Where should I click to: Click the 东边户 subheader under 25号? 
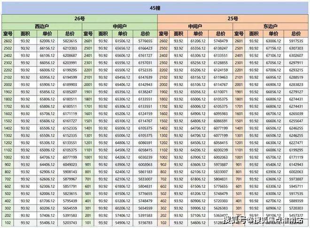pyautogui.click(x=271, y=26)
